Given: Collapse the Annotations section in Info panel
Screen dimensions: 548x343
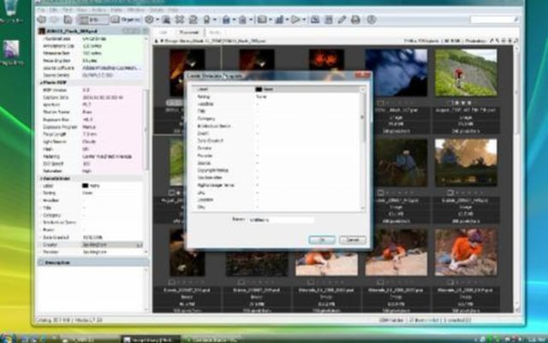Looking at the screenshot, I should point(41,179).
